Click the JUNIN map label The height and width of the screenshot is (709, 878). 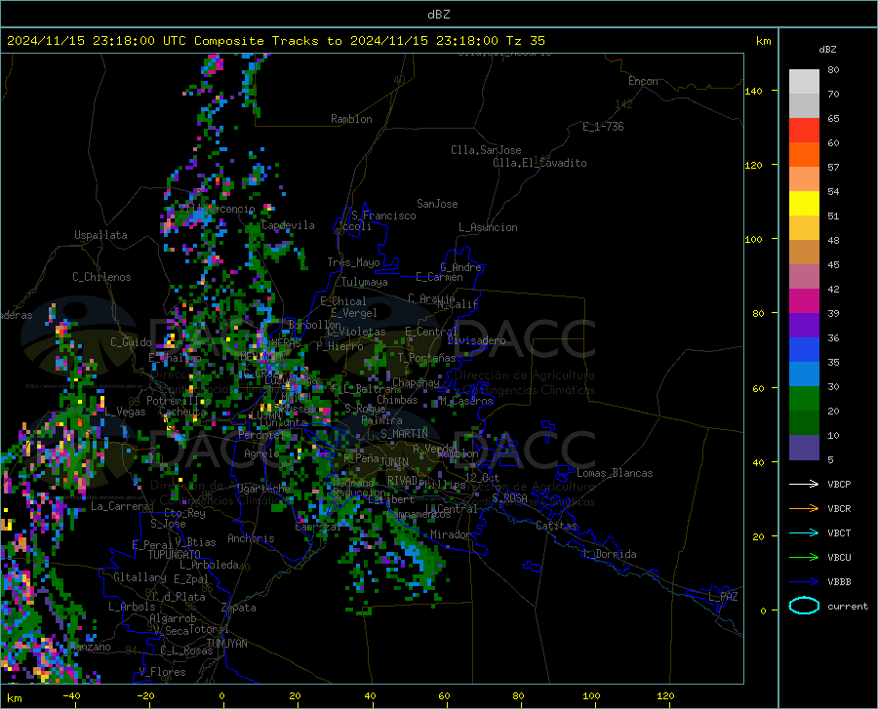(394, 461)
